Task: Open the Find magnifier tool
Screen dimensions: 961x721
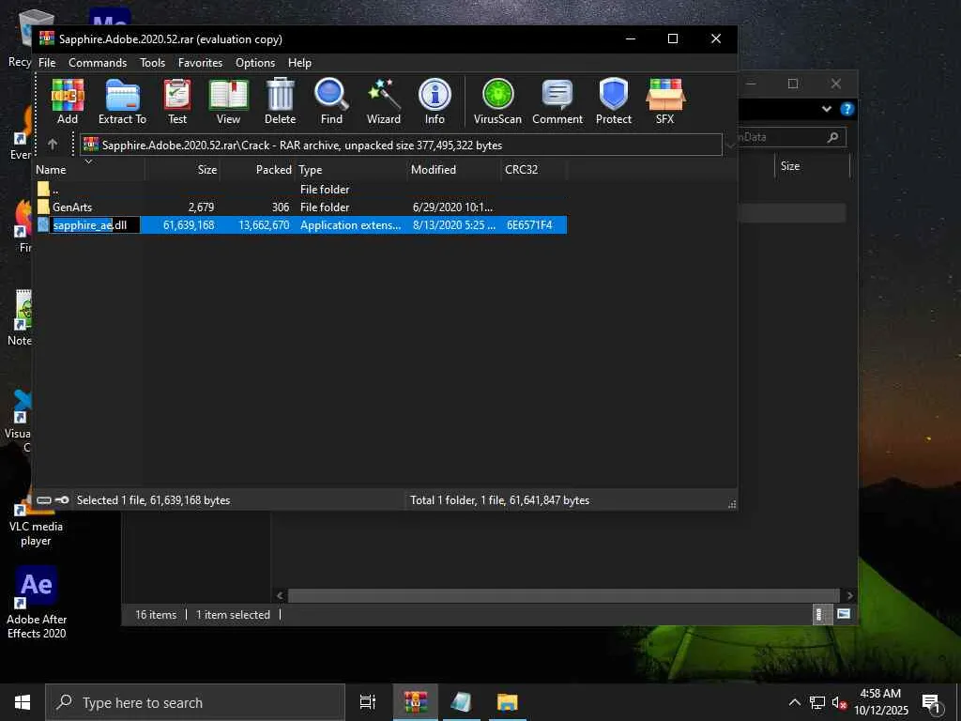Action: pyautogui.click(x=331, y=101)
